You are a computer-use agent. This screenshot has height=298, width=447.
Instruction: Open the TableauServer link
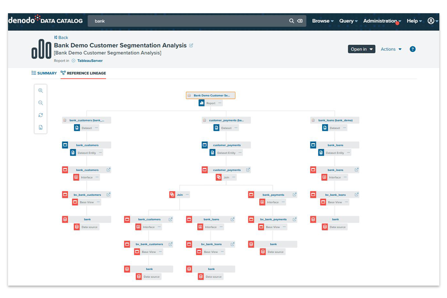(90, 61)
